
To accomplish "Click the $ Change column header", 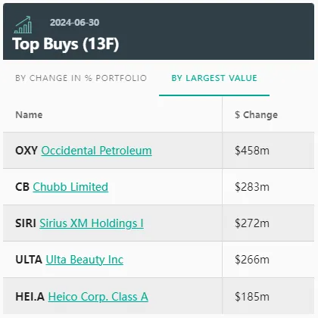I will [x=256, y=115].
